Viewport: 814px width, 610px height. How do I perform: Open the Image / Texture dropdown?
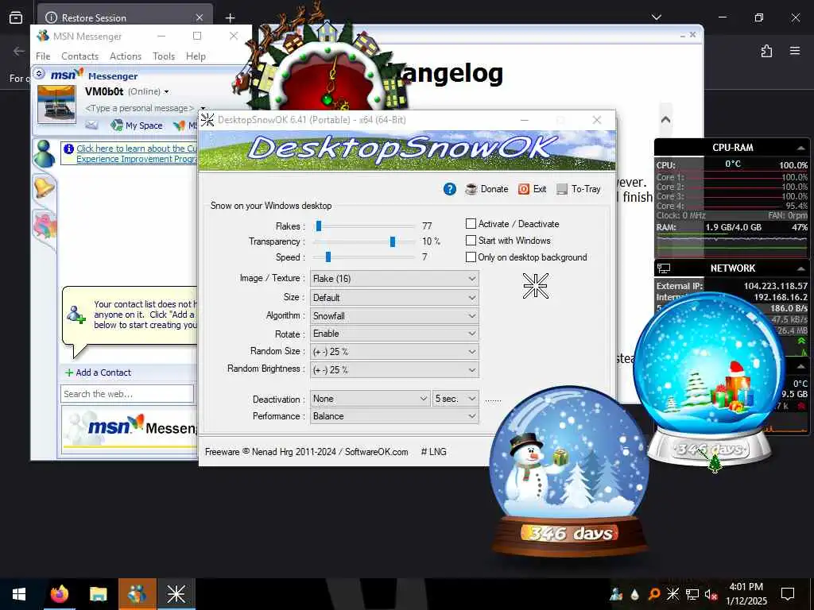[x=394, y=279]
